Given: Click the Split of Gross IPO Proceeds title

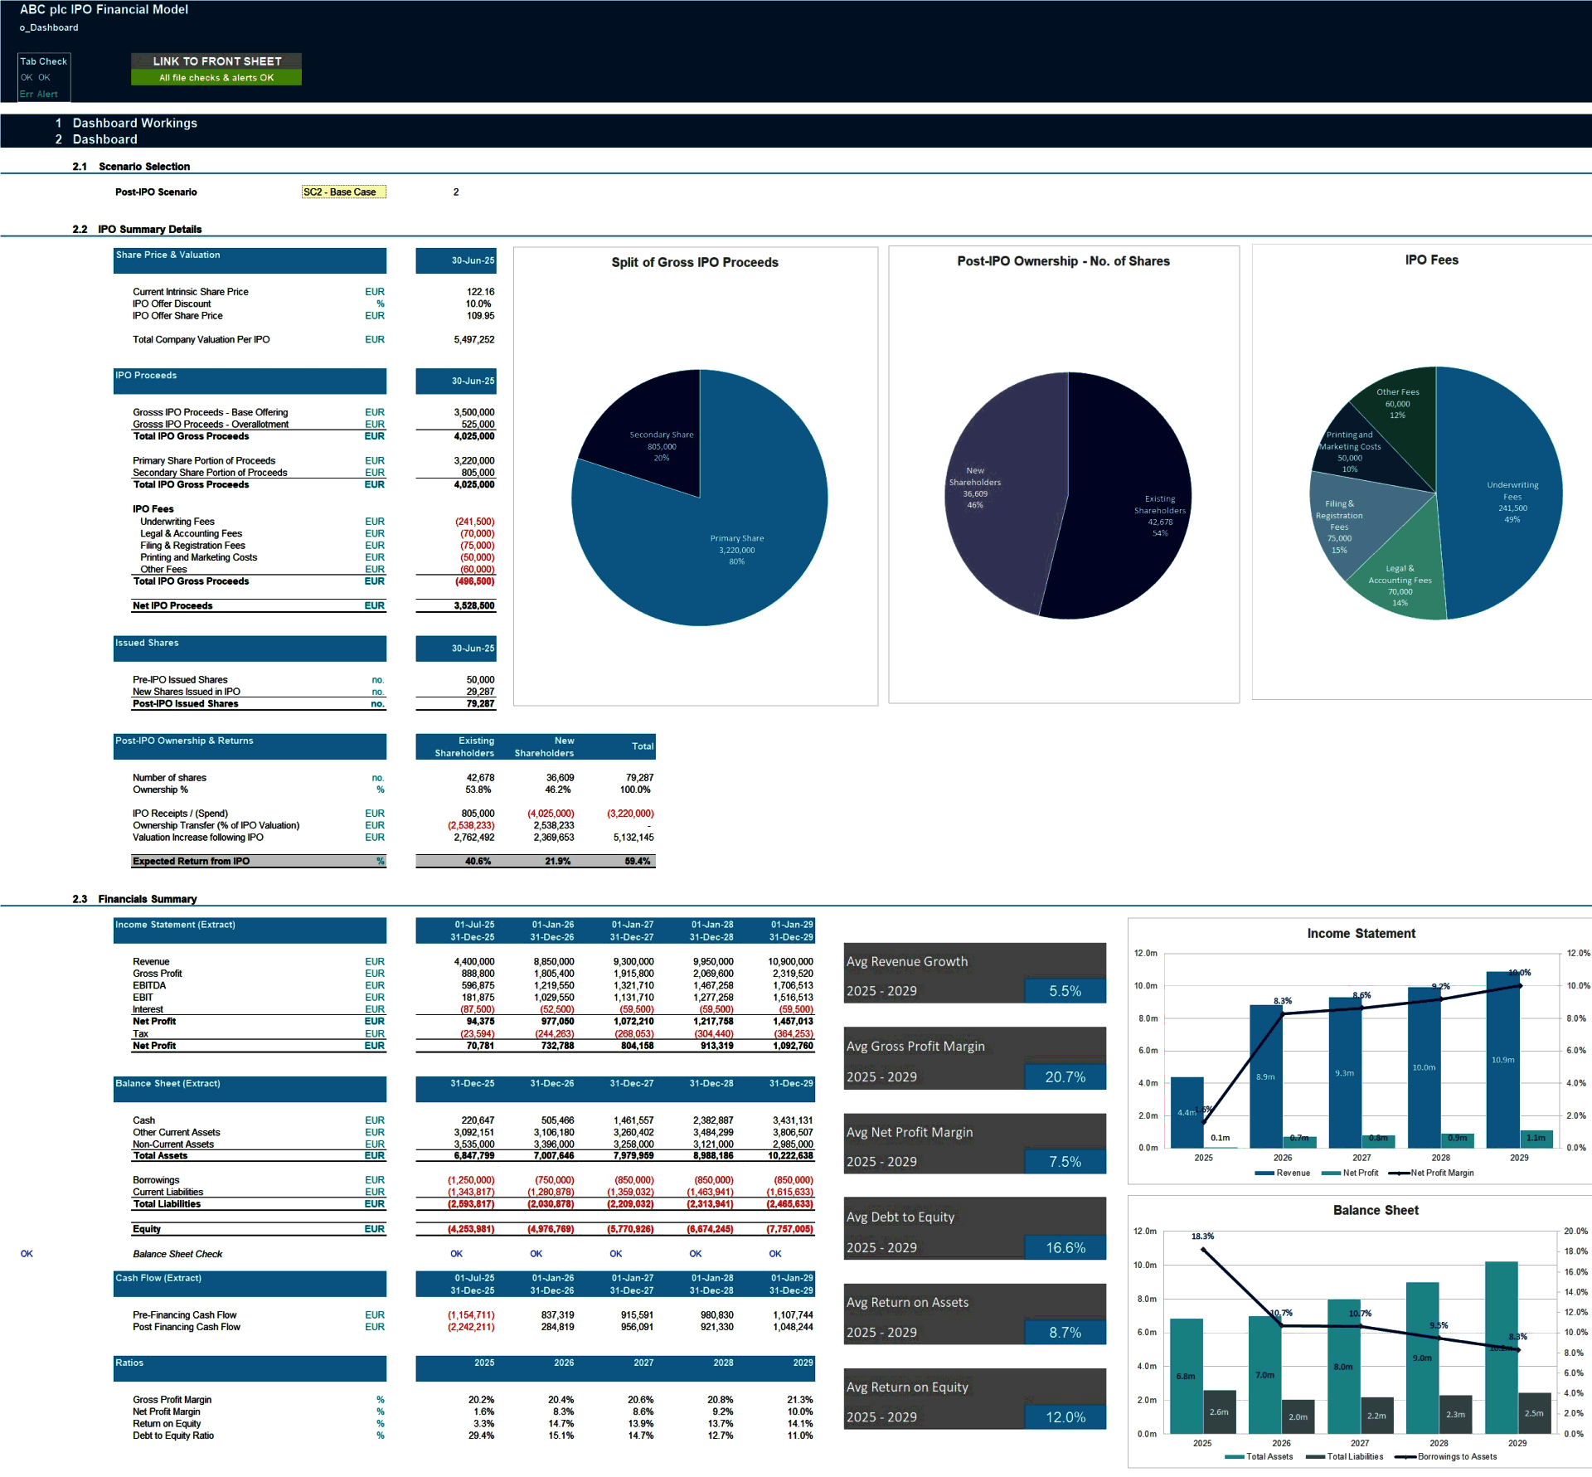Looking at the screenshot, I should tap(695, 263).
